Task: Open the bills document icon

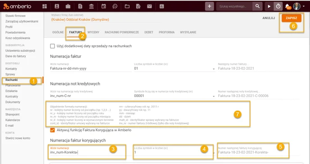Action: (x=80, y=6)
